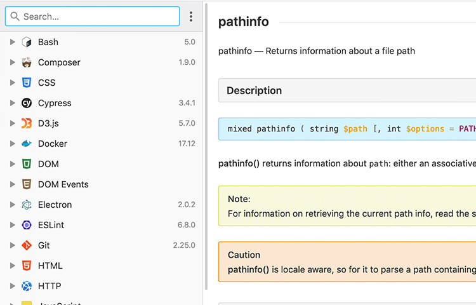Click the Docker whale icon

27,144
